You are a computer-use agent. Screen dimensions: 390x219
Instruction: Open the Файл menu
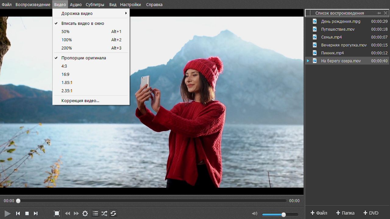pos(7,5)
